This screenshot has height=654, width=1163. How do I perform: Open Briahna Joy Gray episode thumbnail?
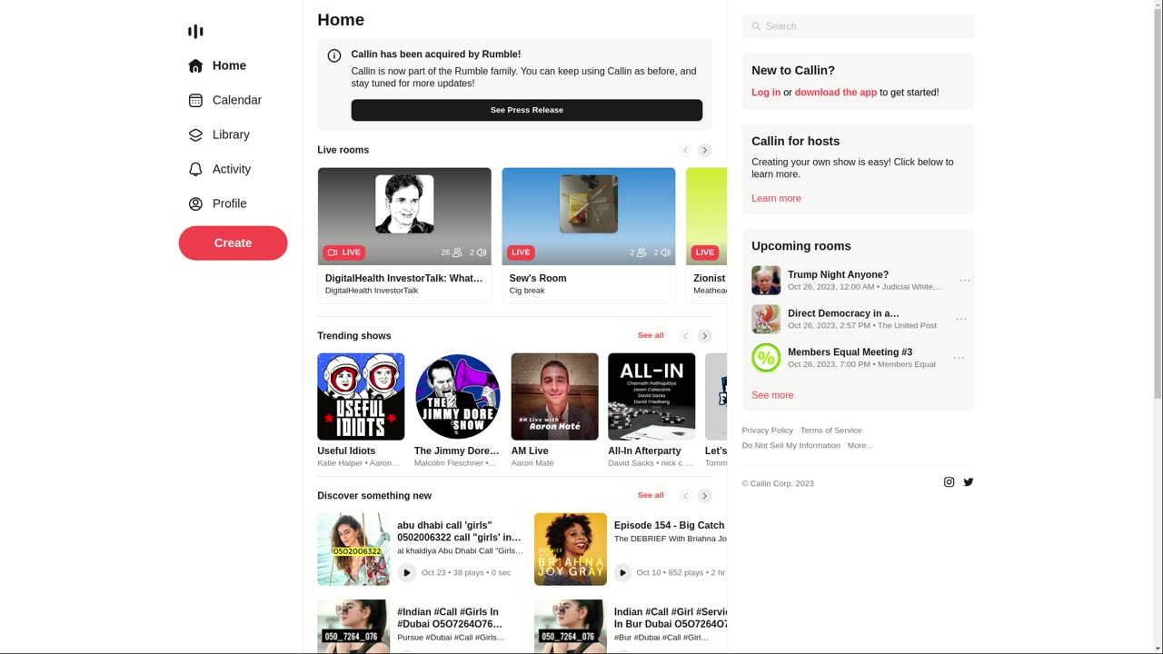pos(571,550)
